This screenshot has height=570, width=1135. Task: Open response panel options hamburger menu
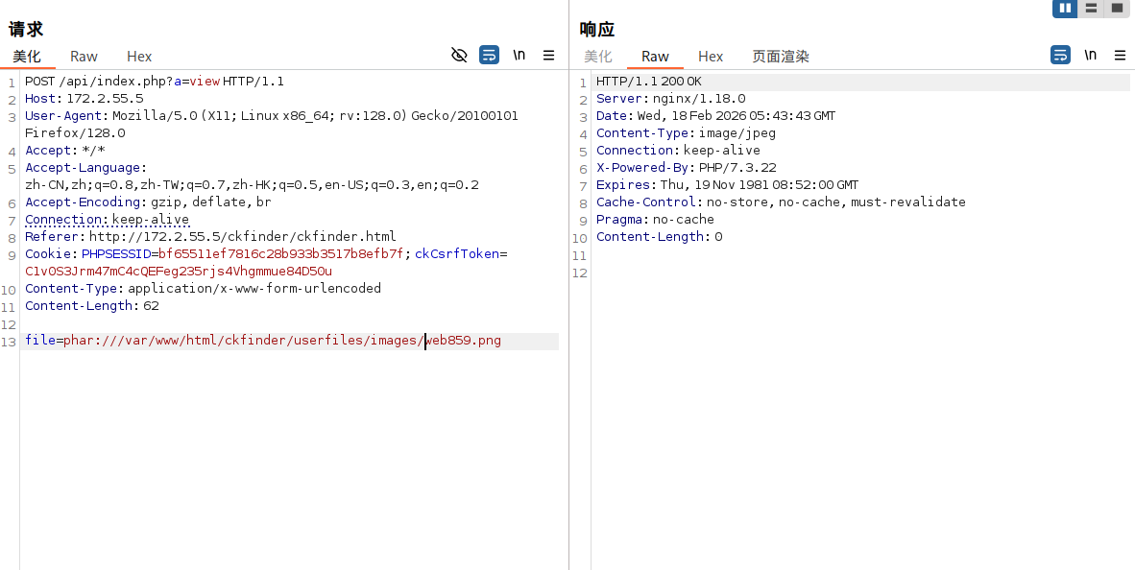coord(1120,55)
